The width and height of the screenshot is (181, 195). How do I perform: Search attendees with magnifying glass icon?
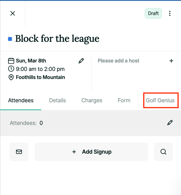(x=163, y=152)
